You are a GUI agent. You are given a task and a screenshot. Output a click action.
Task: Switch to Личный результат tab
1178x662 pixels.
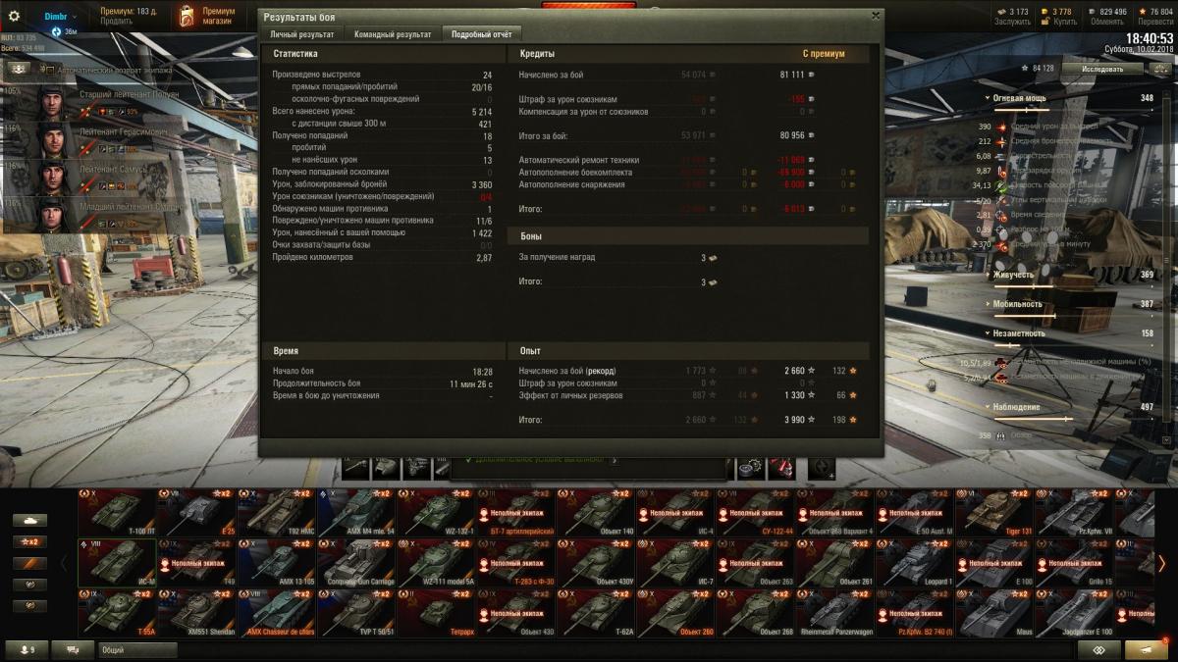click(x=302, y=34)
